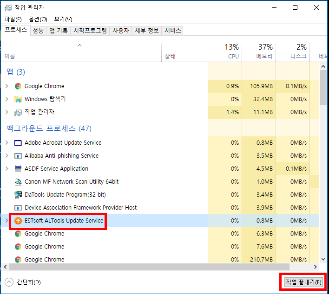Switch to the 시작프로그램 tab
Image resolution: width=329 pixels, height=294 pixels.
coord(90,31)
